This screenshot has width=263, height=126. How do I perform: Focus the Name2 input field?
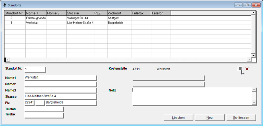point(60,84)
